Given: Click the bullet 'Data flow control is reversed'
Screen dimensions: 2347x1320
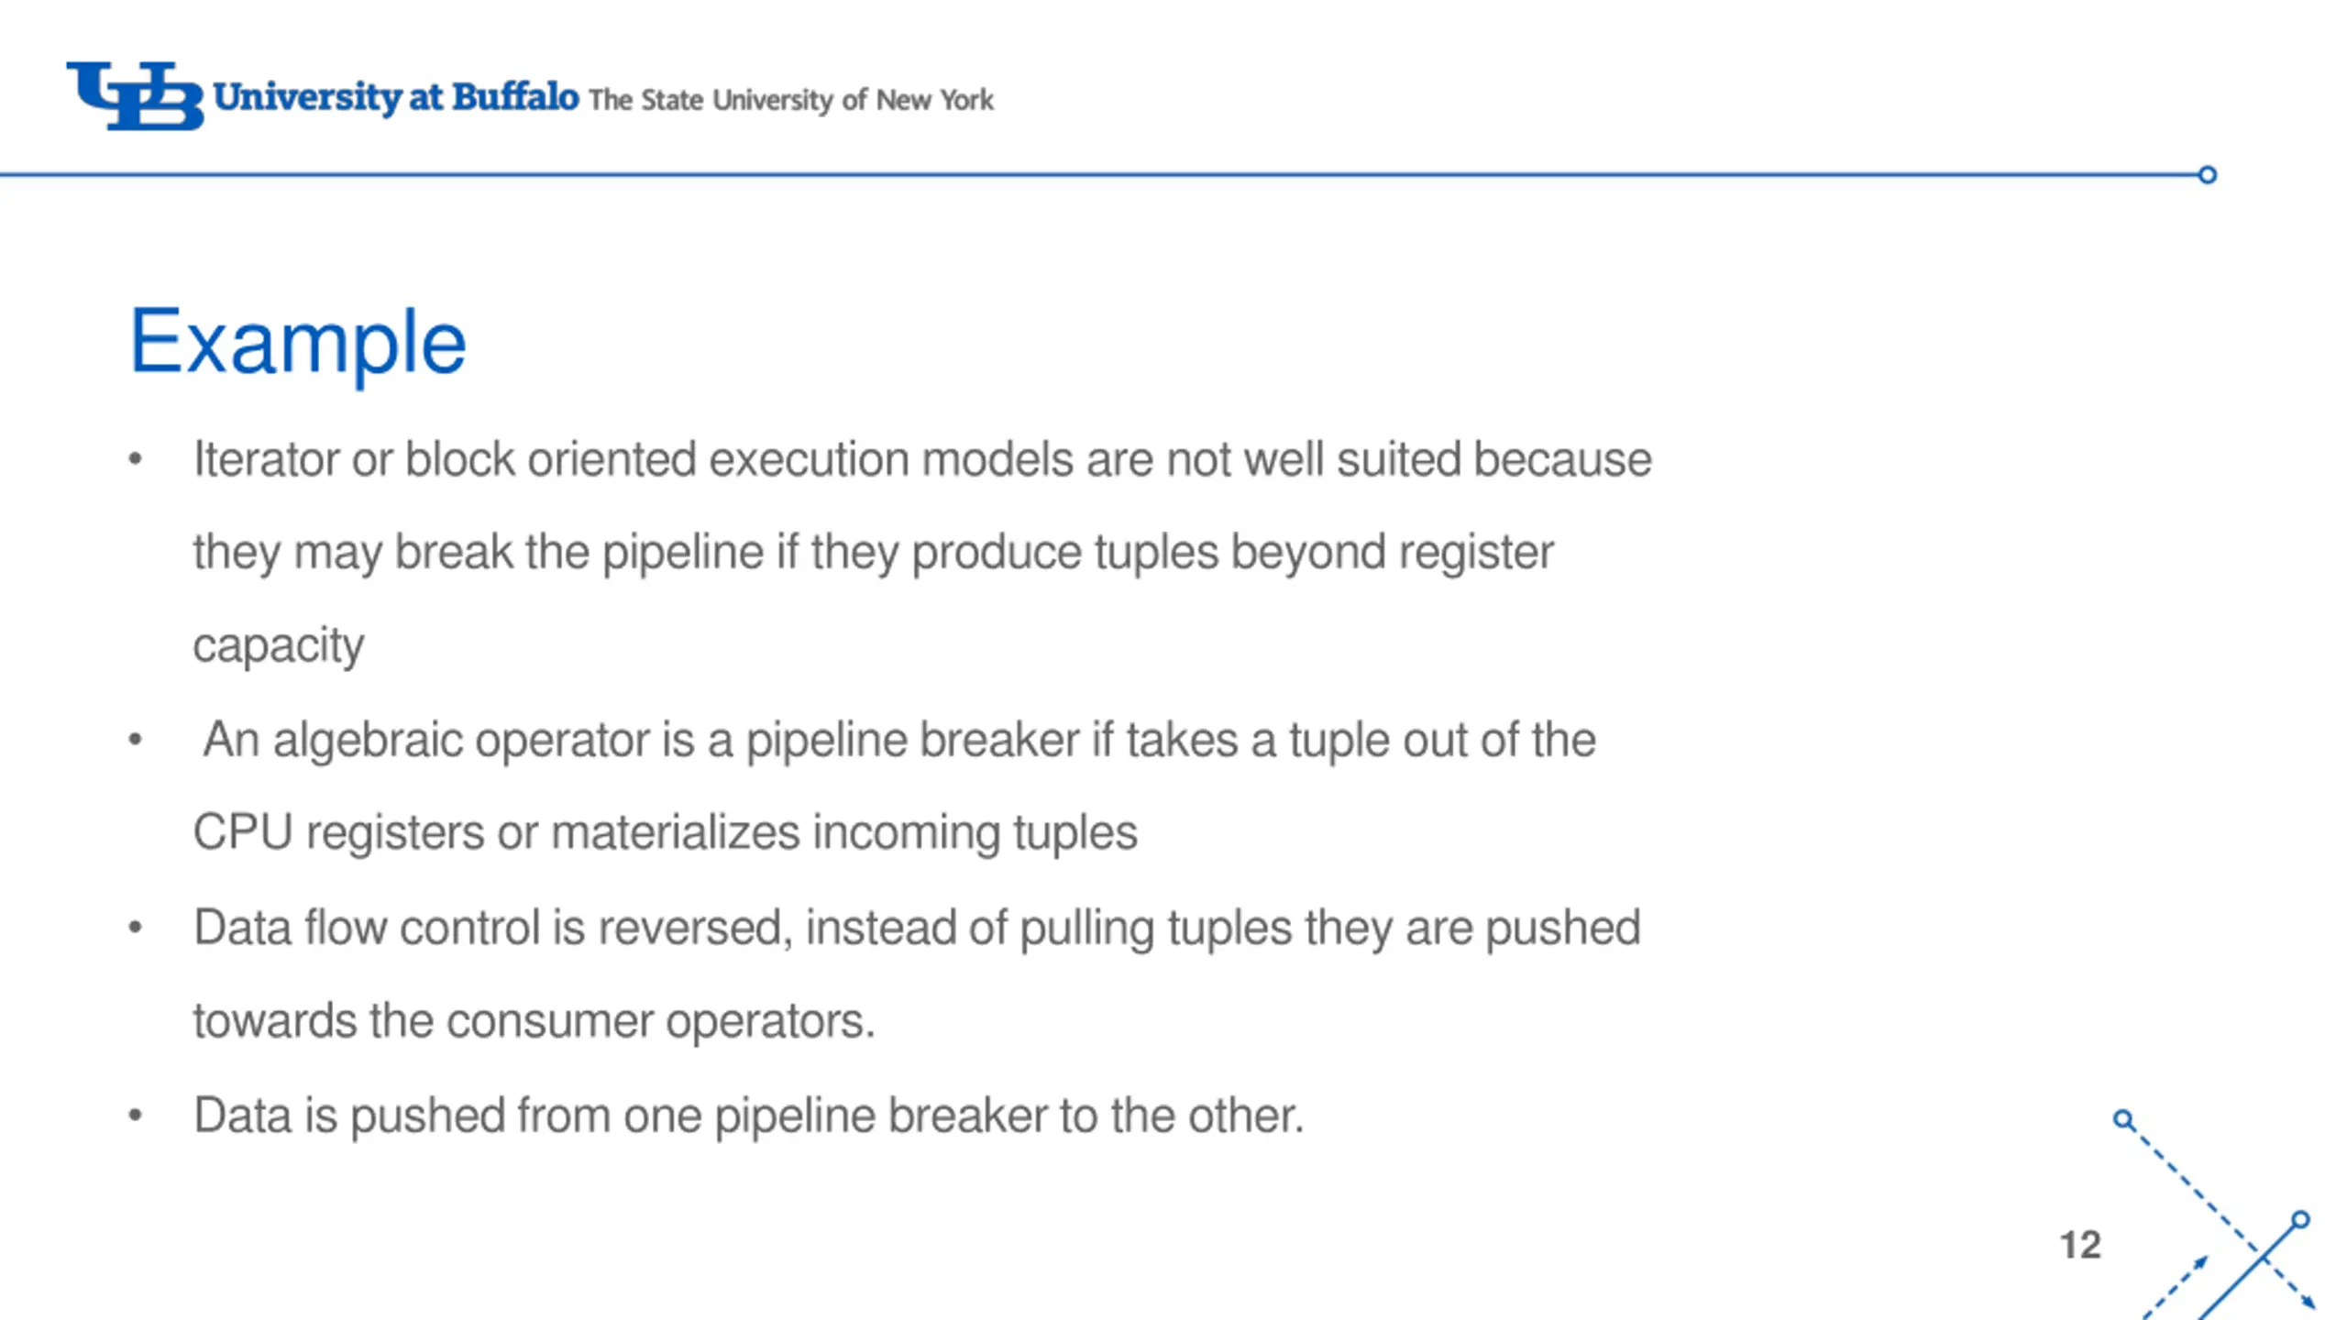Looking at the screenshot, I should (917, 973).
